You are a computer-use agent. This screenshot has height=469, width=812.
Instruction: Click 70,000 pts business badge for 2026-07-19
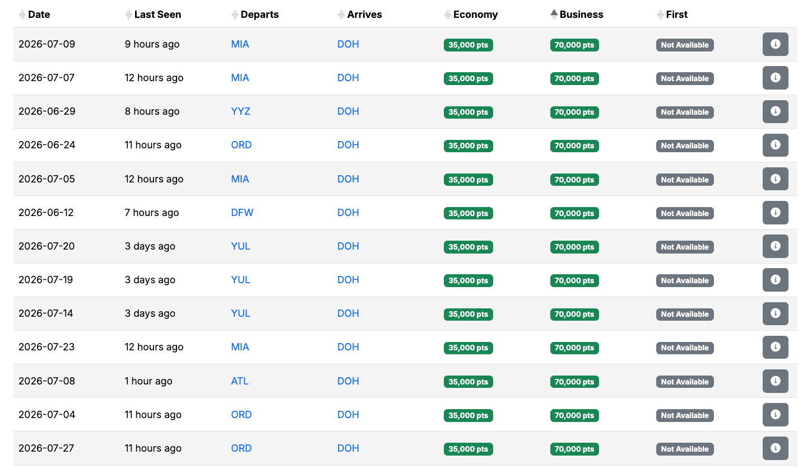click(x=574, y=280)
